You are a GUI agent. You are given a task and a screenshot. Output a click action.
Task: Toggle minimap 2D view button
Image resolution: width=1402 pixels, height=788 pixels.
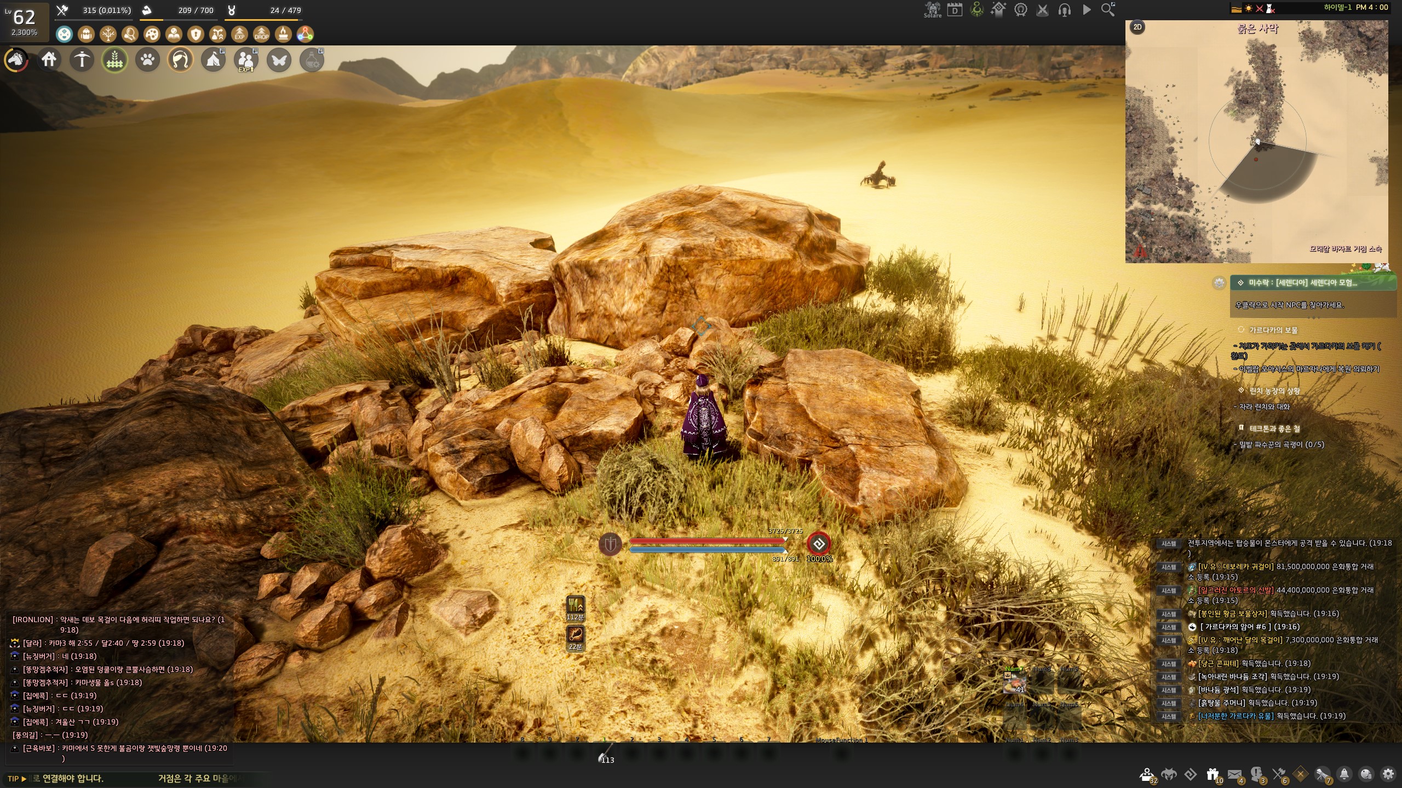[x=1137, y=27]
